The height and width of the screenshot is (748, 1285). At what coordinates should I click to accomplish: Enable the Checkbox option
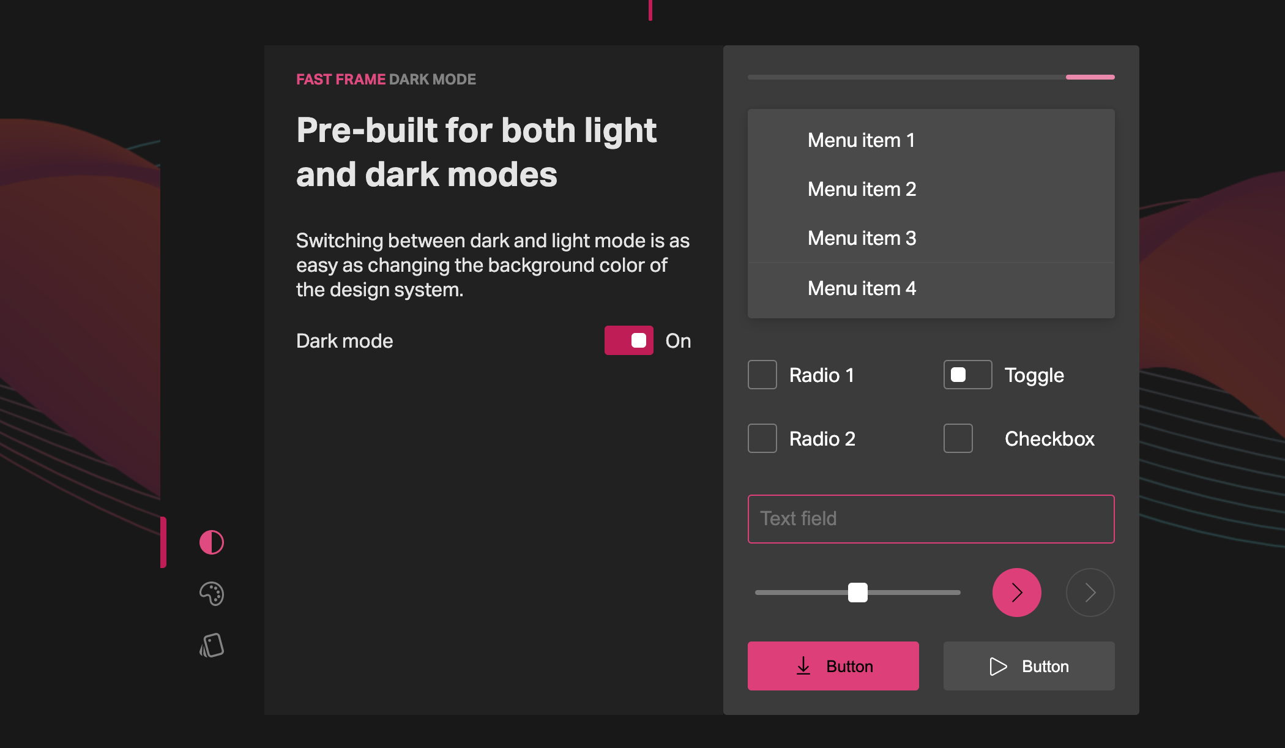tap(958, 438)
